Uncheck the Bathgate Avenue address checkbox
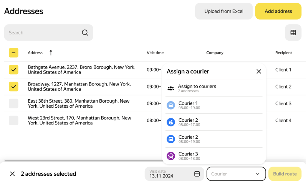Viewport: 306px width, 185px height. point(14,70)
